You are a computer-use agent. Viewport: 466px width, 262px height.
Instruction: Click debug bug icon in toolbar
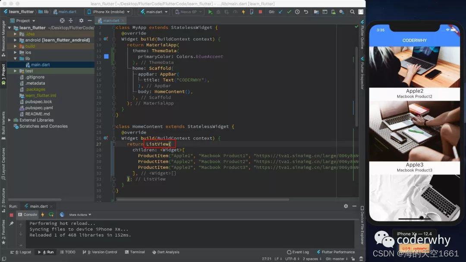tap(218, 12)
